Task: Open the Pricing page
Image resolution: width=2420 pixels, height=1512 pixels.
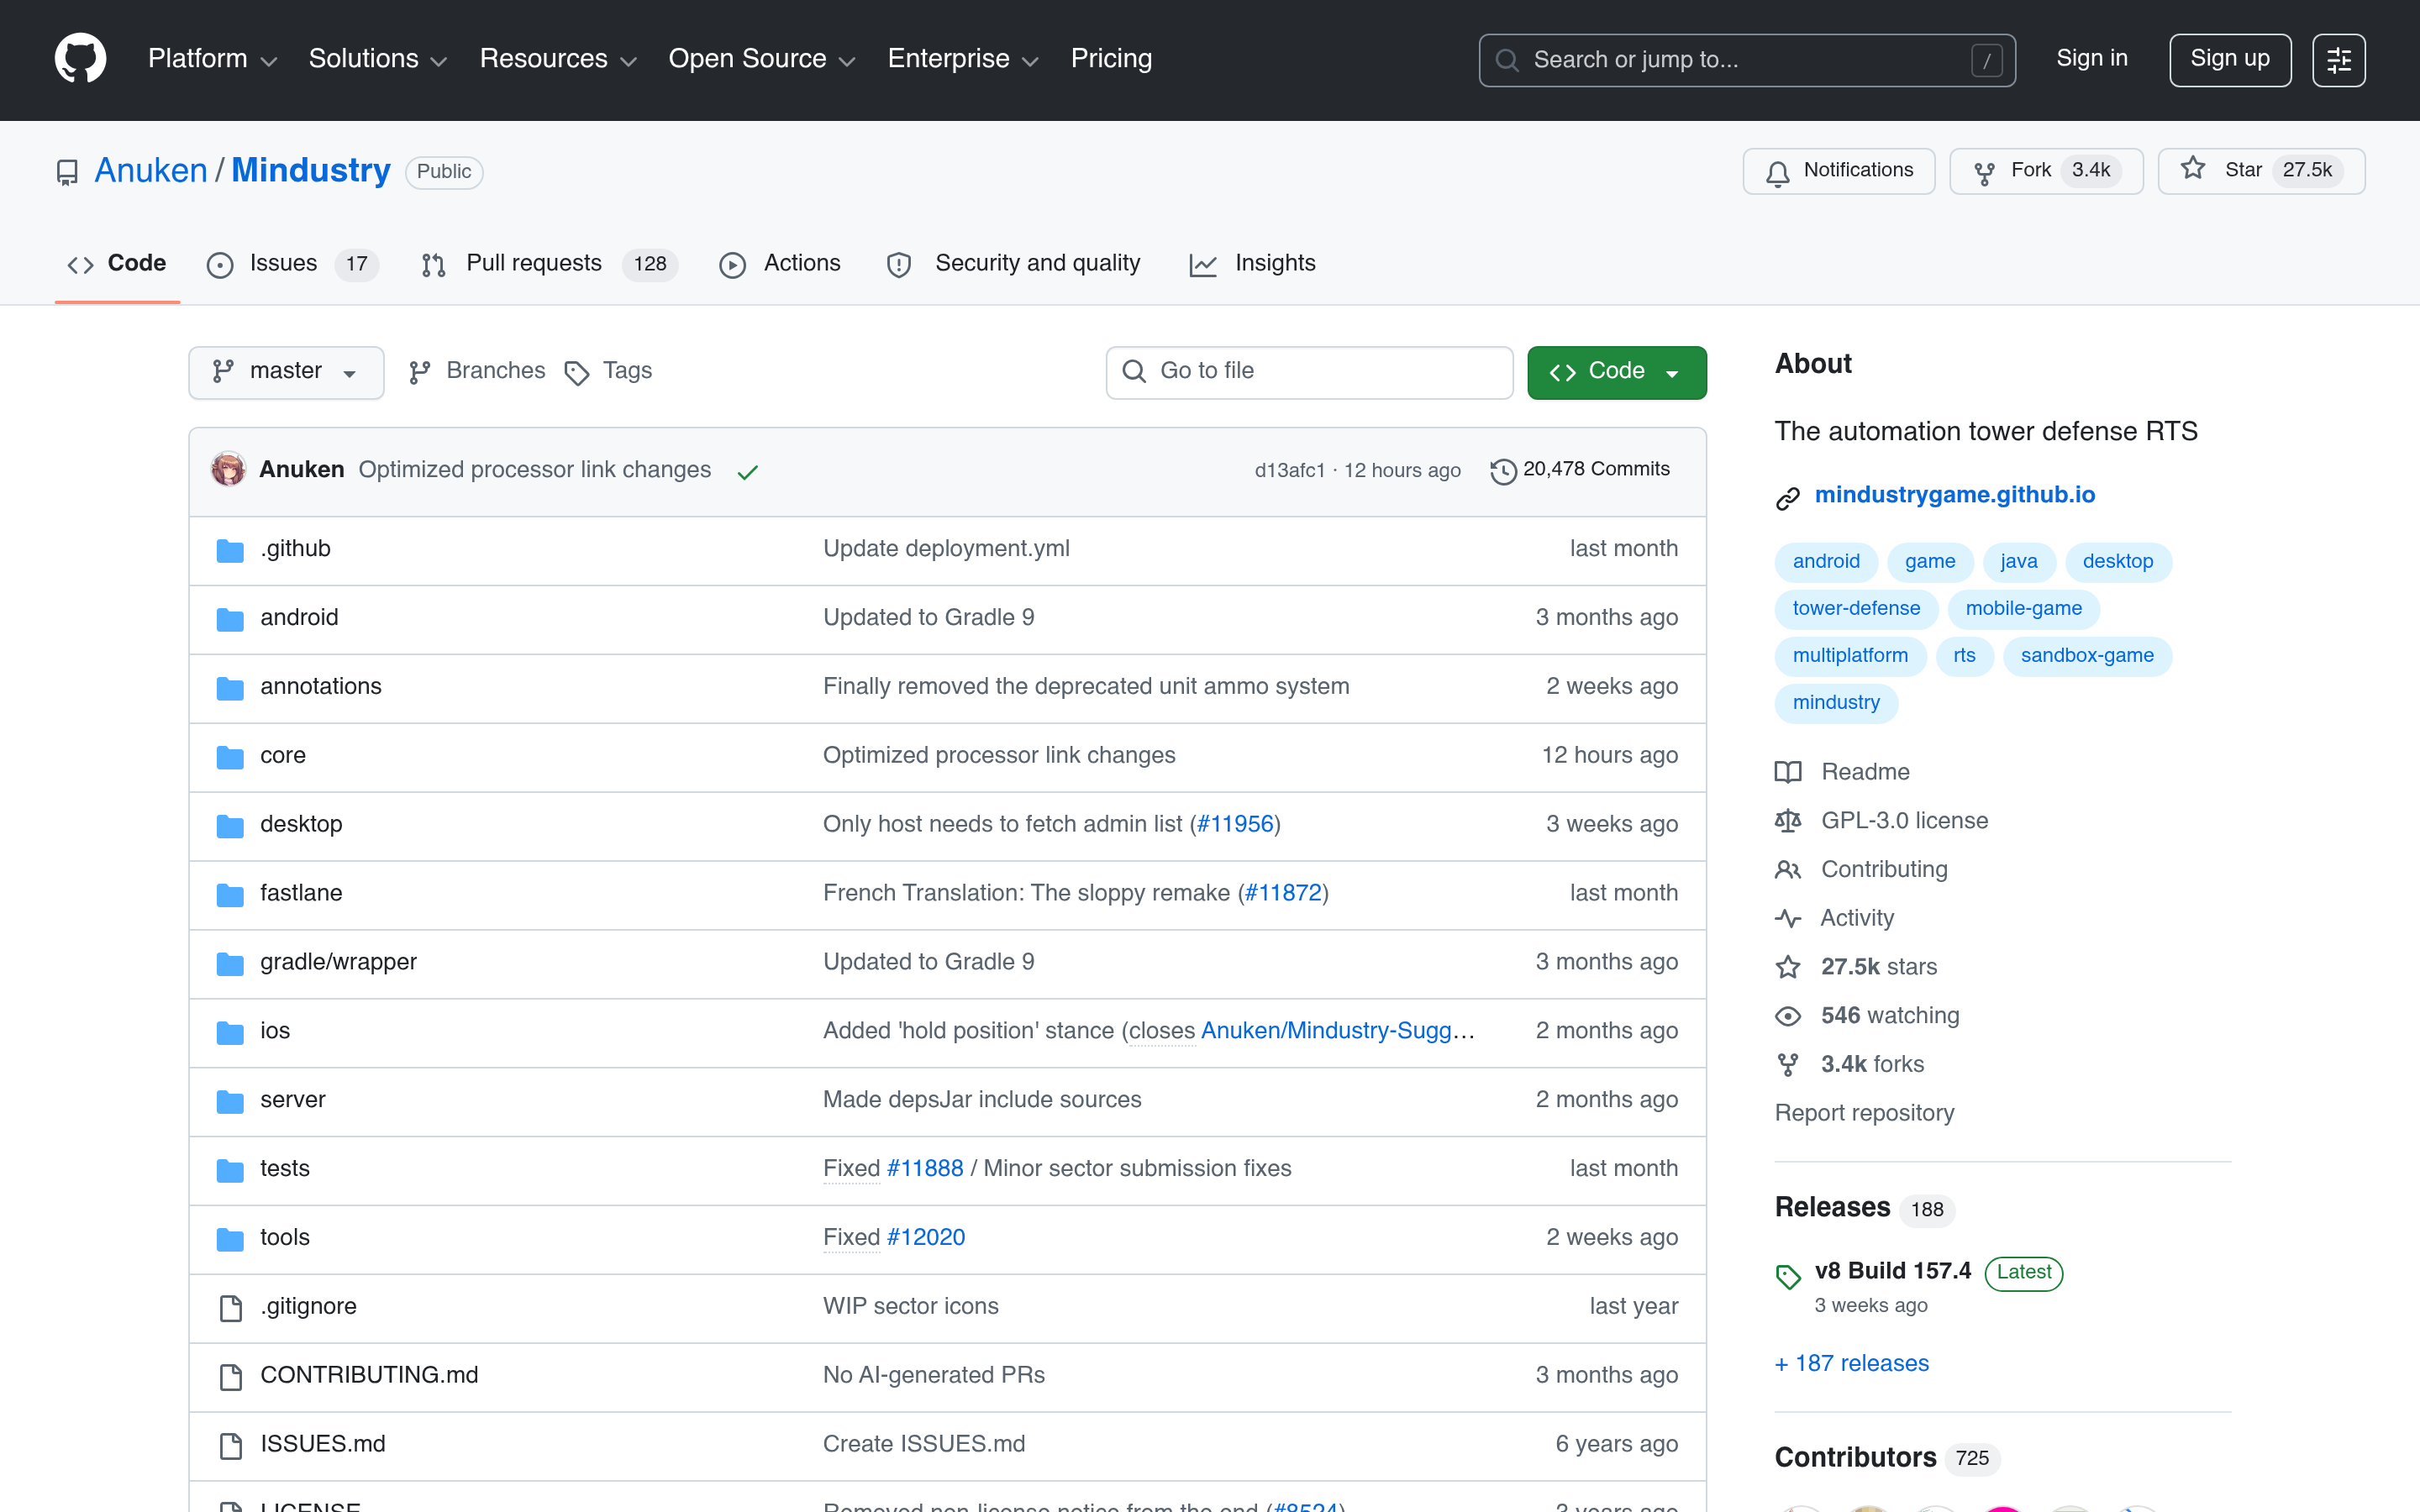Action: tap(1111, 59)
